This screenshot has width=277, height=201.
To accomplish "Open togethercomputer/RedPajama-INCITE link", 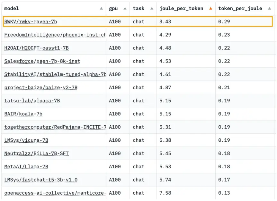I will 55,127.
